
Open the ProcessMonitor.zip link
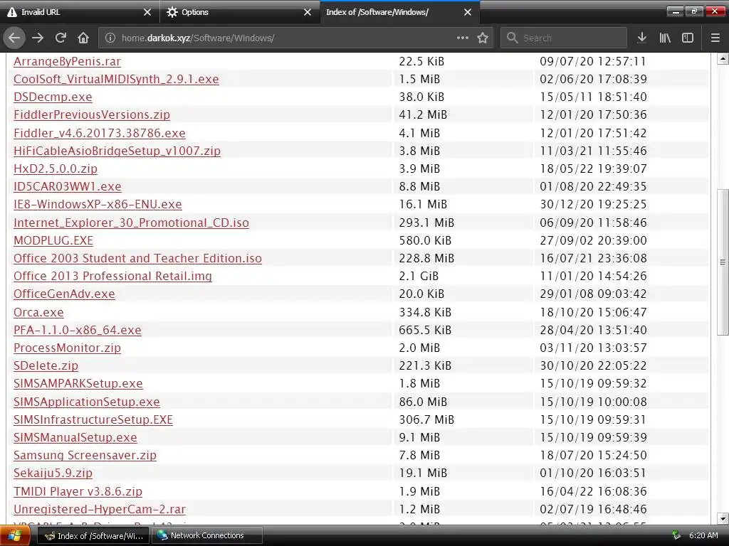point(67,347)
